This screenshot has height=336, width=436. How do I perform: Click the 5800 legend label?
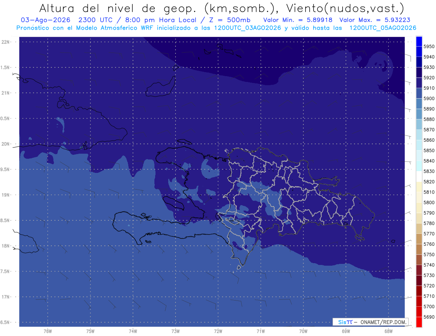[429, 202]
